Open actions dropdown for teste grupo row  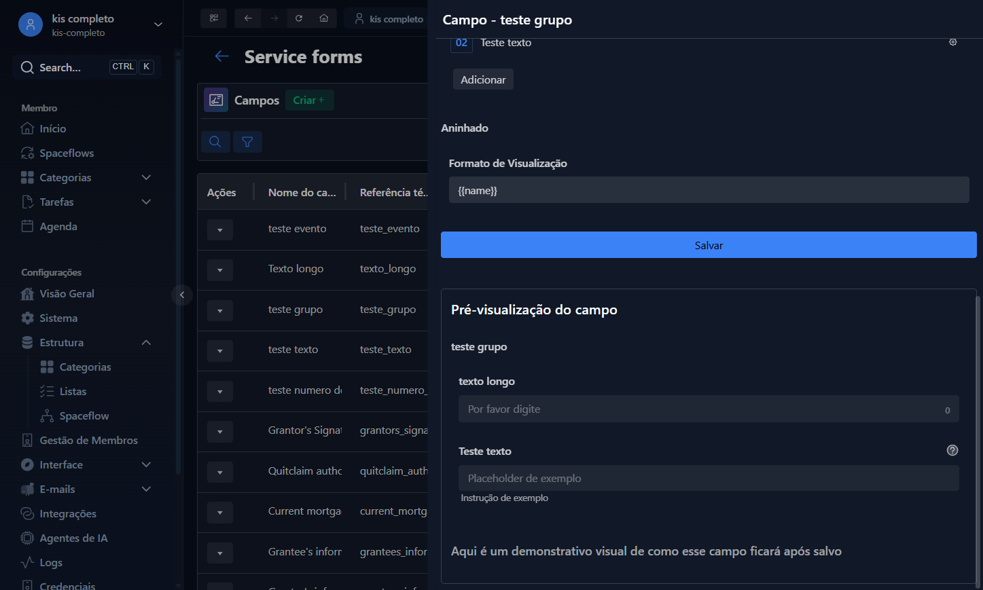click(x=220, y=311)
